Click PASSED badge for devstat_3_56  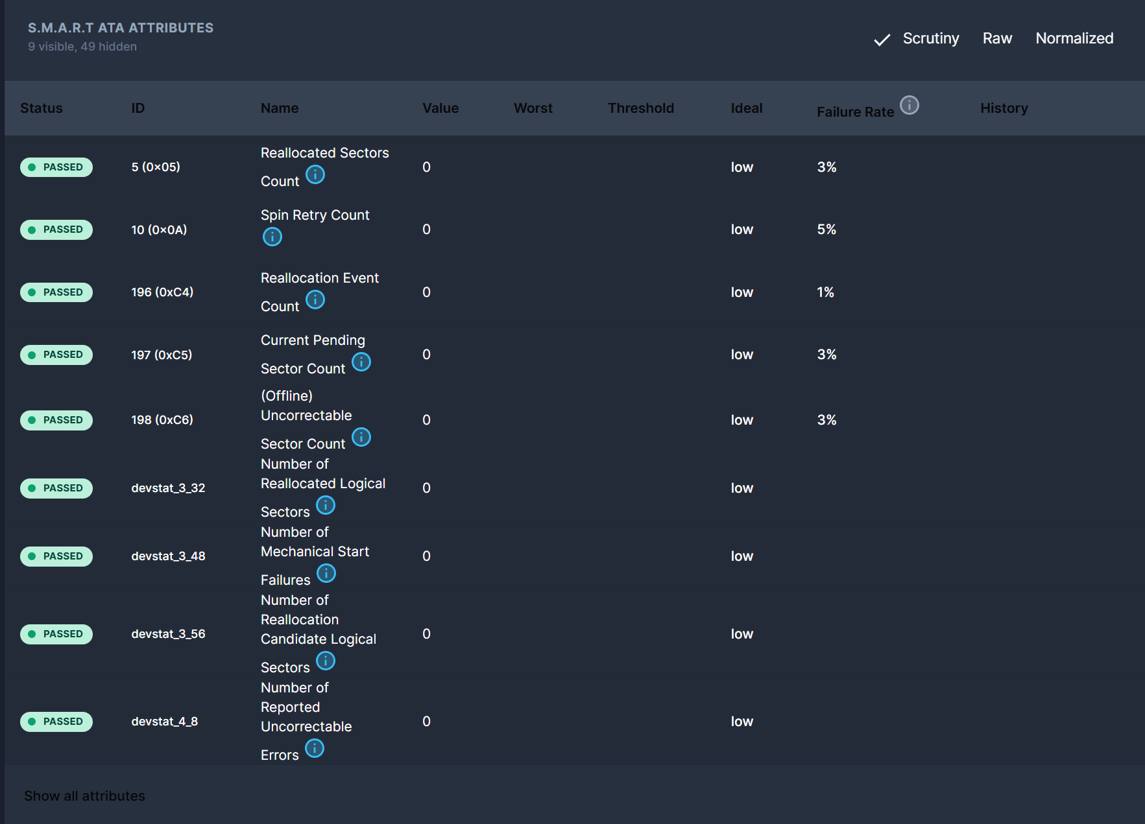coord(56,634)
